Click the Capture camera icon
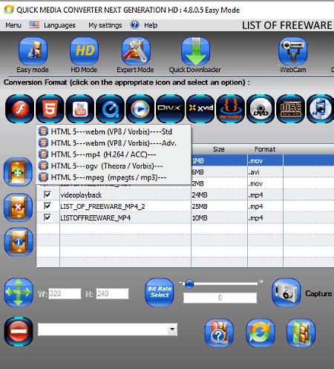The image size is (334, 369). 286,293
